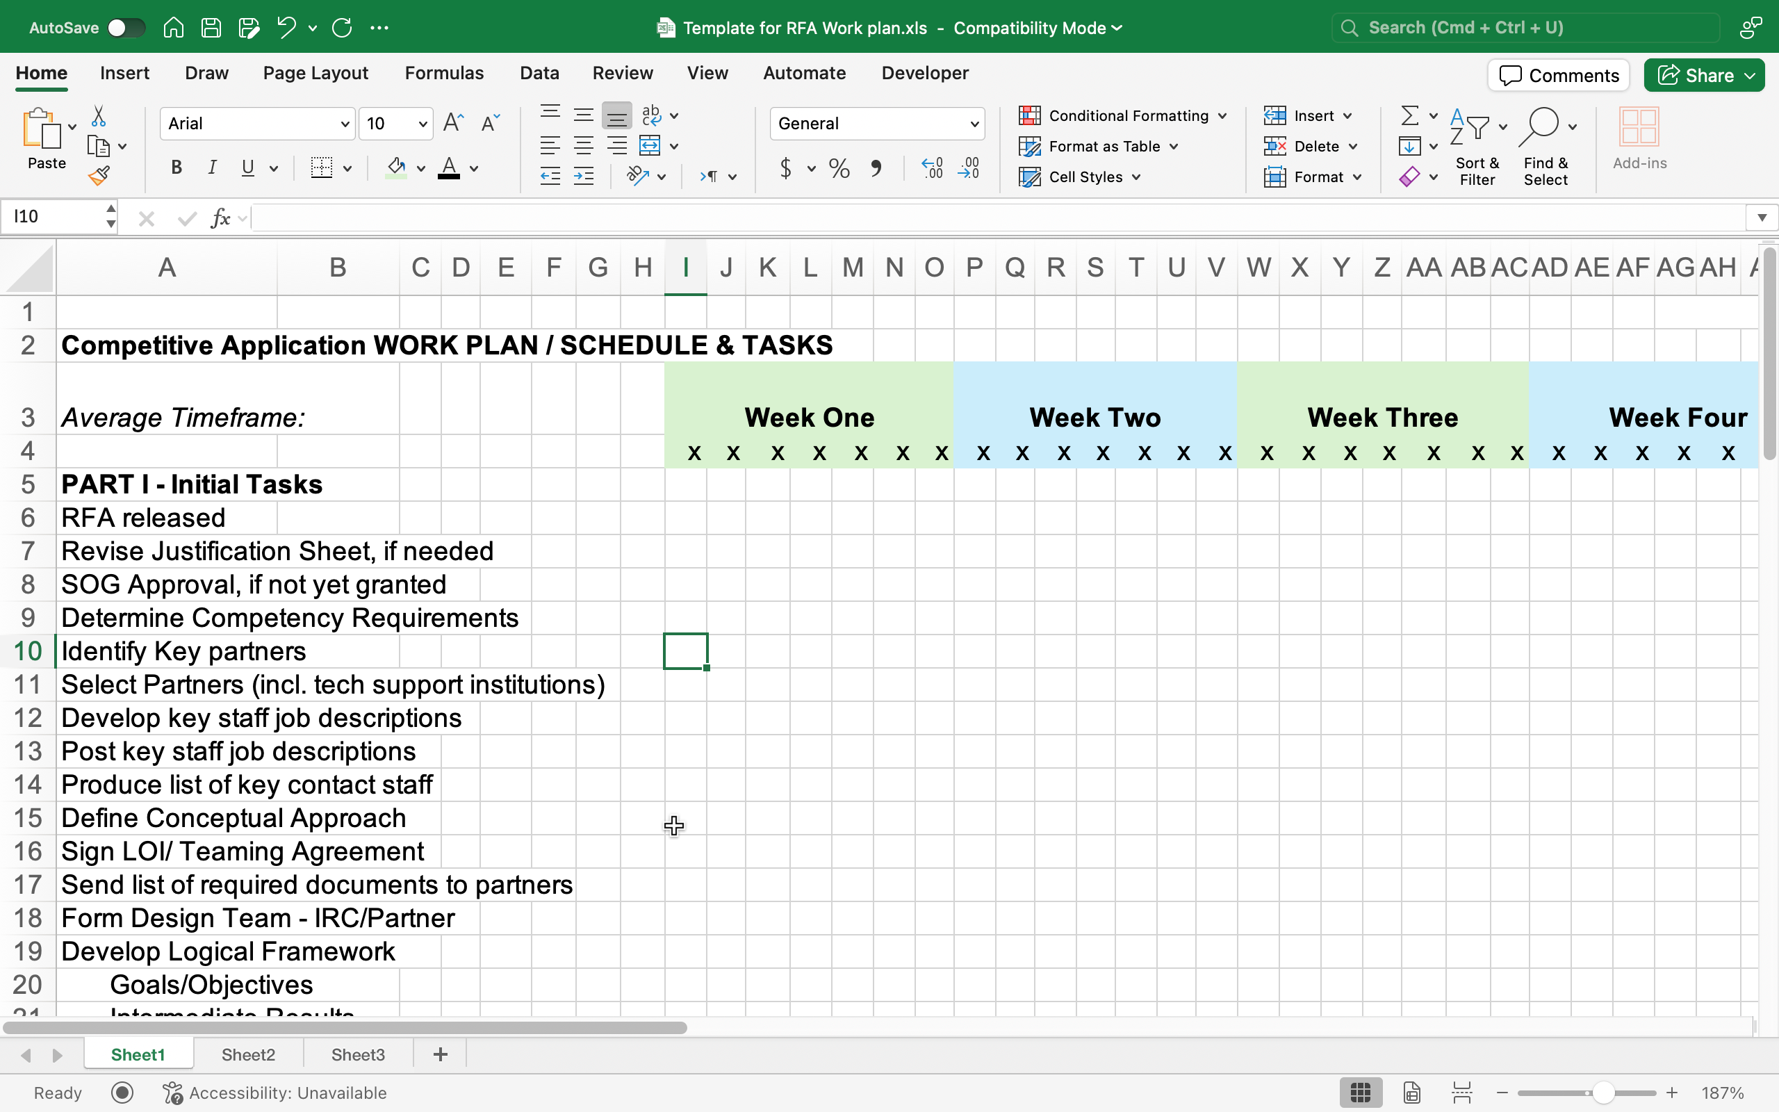Click the Merge & Center icon

(650, 146)
